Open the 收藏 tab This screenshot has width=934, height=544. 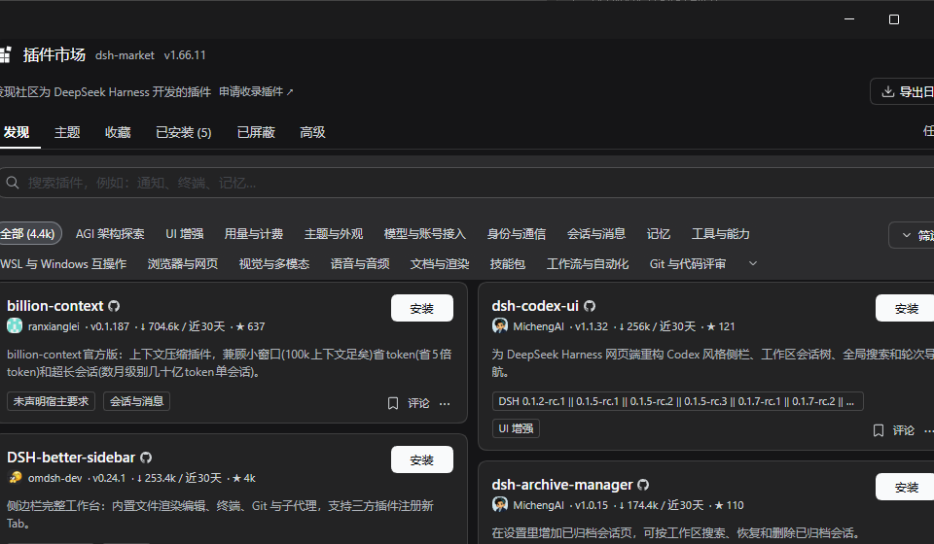click(118, 132)
